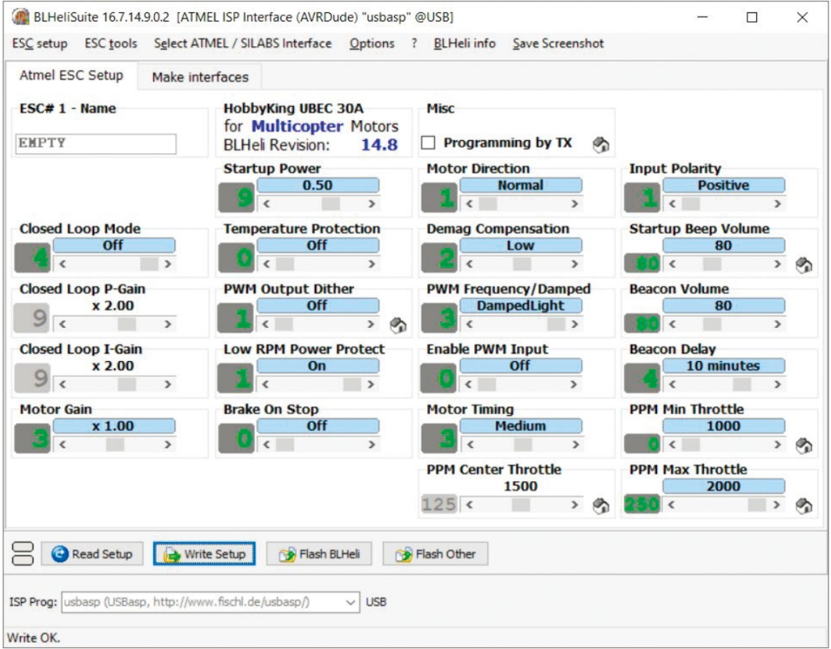Click the Motor Timing slider thumb
Screen dimensions: 831x649
coord(522,444)
